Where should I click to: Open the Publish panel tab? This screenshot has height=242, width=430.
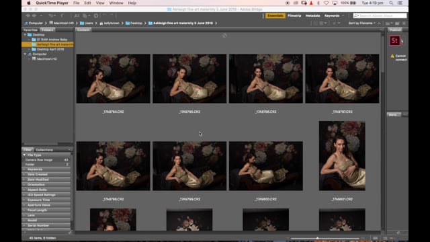(x=395, y=30)
